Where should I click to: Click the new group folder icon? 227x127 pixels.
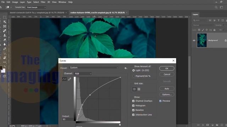(x=217, y=125)
